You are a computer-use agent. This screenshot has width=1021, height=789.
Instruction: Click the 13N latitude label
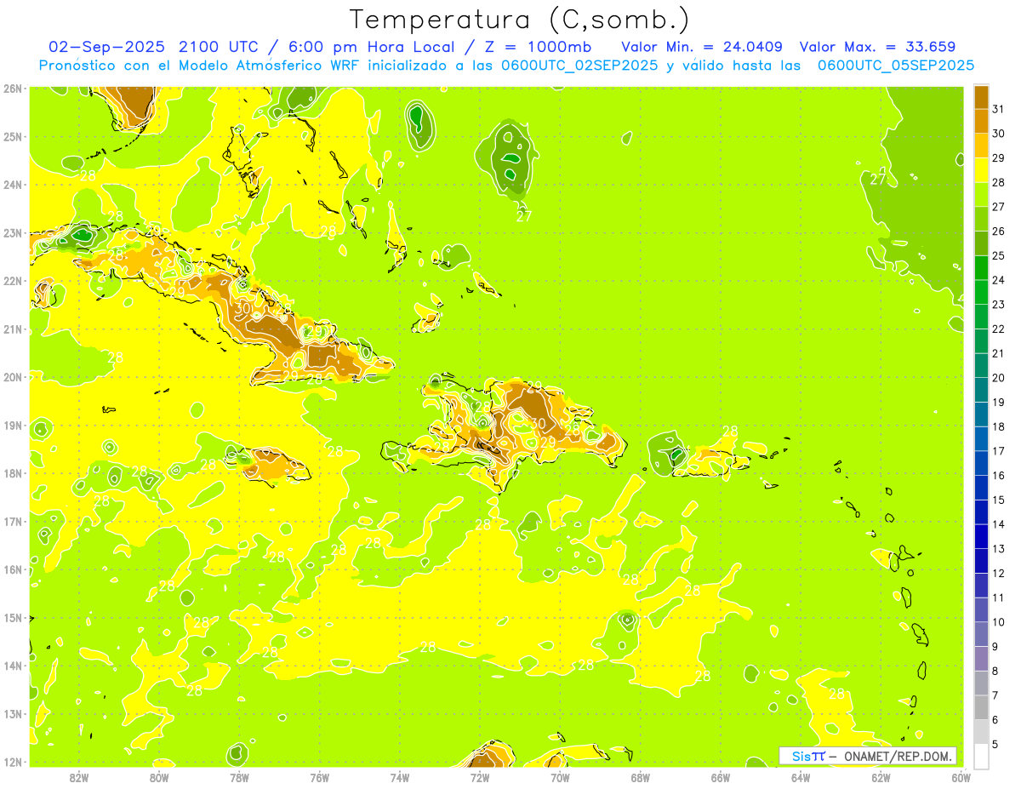[x=13, y=713]
